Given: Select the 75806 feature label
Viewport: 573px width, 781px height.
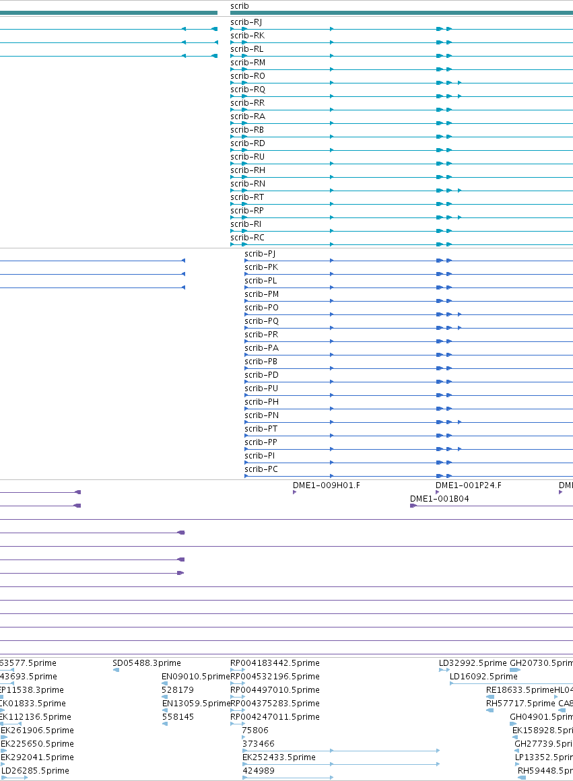Looking at the screenshot, I should 255,731.
